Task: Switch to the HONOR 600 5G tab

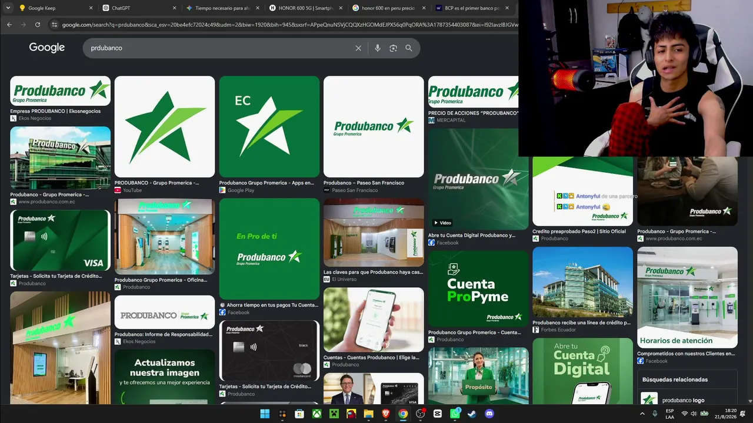Action: 306,8
